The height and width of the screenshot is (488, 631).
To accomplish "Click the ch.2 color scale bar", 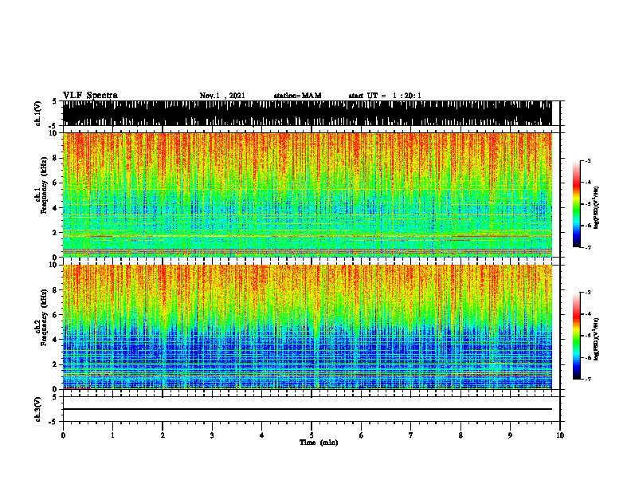I will pos(577,336).
